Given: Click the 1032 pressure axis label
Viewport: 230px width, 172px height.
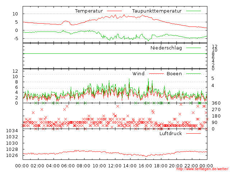Looking at the screenshot, I should [12, 137].
